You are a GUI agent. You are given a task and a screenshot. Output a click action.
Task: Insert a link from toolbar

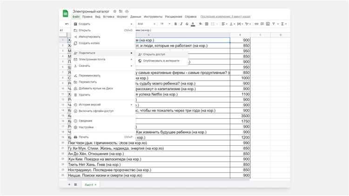[x=256, y=24]
